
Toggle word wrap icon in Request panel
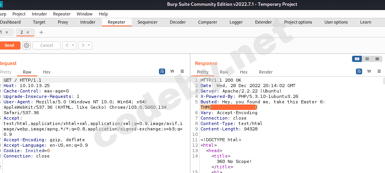tap(162, 72)
